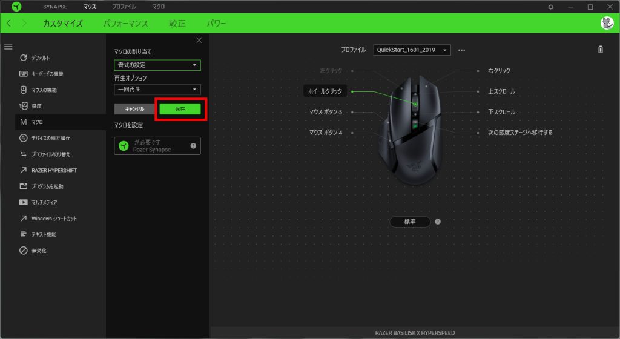Click the green 保存 save button
The image size is (620, 339).
tap(180, 108)
